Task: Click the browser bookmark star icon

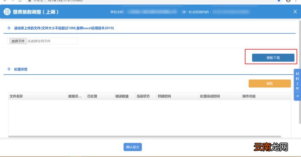Action: click(279, 1)
